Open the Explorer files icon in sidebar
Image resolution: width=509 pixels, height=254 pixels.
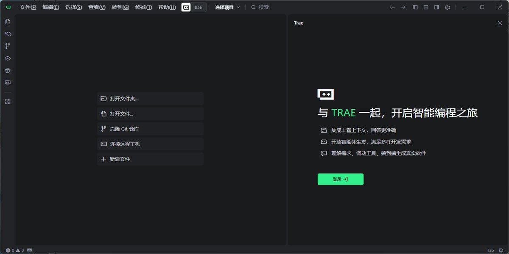coord(8,22)
